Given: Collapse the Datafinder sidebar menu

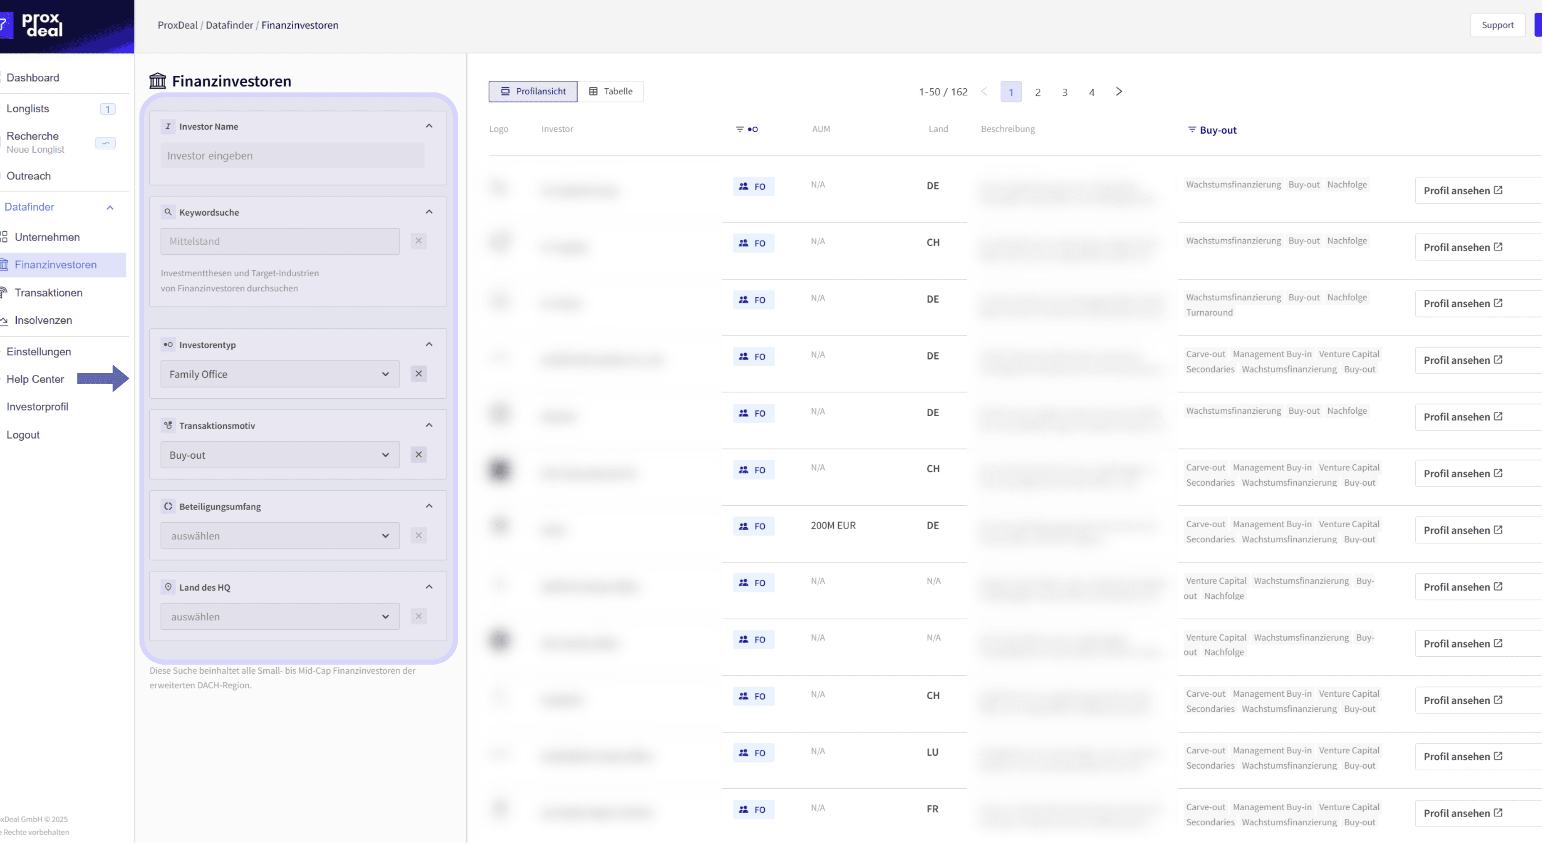Looking at the screenshot, I should (109, 207).
